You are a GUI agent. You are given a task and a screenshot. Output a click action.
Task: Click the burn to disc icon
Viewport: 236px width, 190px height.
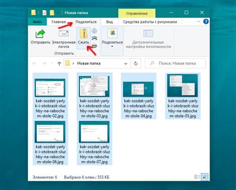pos(95,31)
